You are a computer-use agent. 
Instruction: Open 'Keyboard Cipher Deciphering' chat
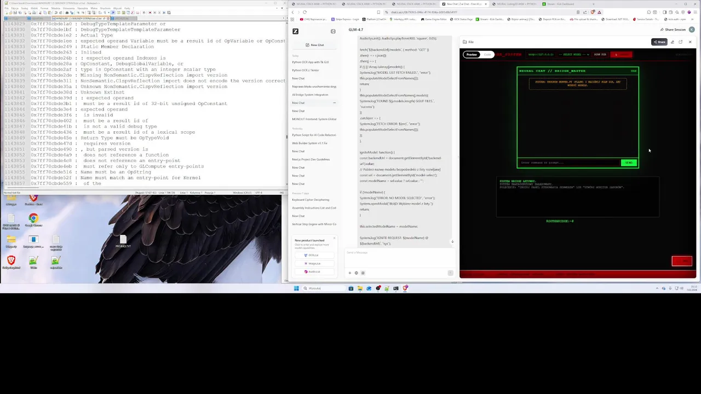(311, 200)
